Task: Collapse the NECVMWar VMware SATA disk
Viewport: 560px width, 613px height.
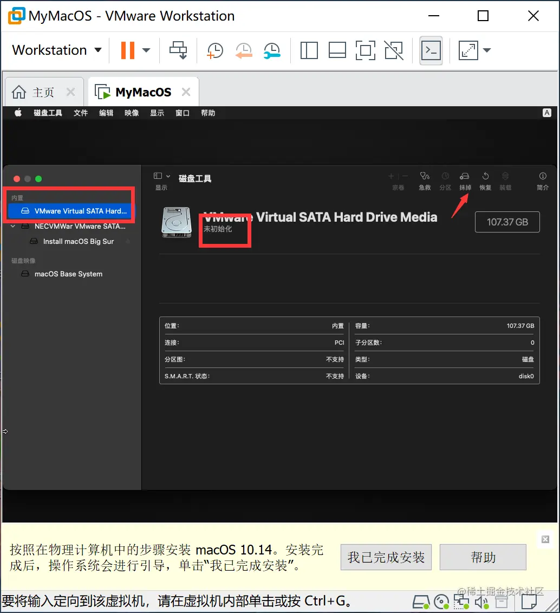Action: point(13,227)
